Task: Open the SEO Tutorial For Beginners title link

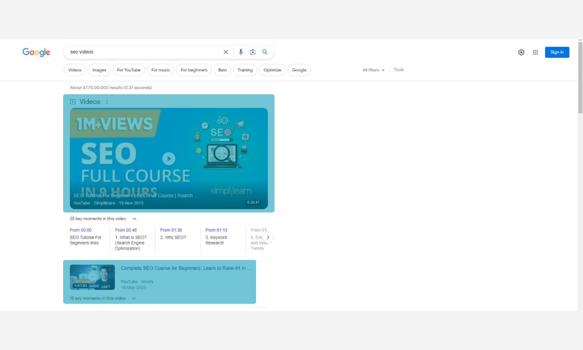Action: [x=136, y=195]
